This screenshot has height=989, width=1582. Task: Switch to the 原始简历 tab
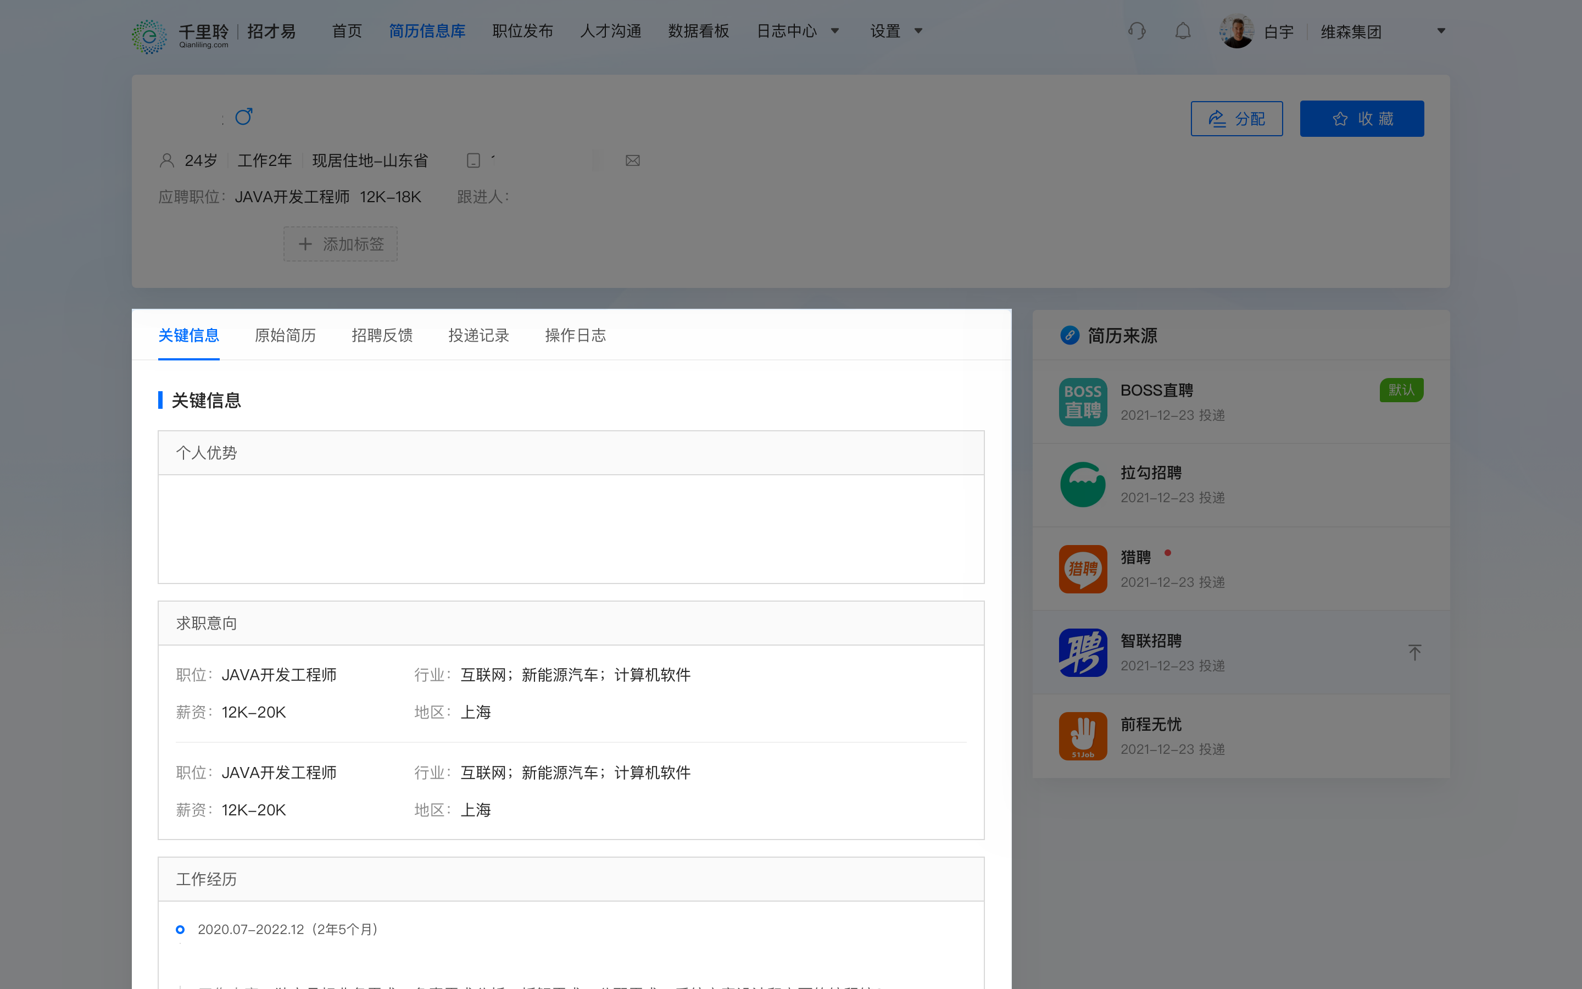point(285,336)
